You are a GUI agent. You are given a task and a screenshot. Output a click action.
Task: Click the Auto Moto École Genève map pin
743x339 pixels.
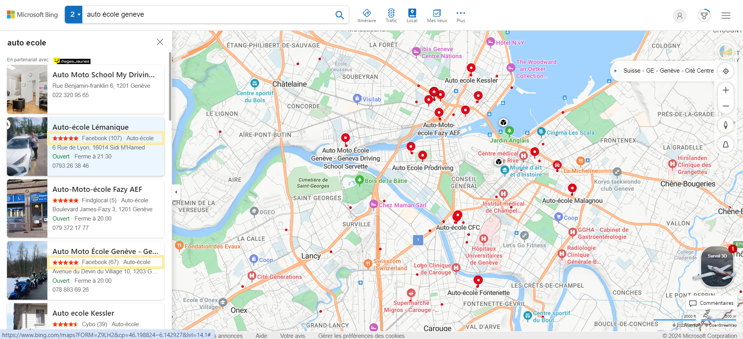coord(345,138)
